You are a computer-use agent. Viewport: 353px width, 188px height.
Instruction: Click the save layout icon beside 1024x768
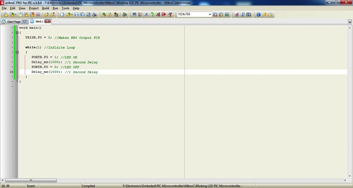(215, 14)
